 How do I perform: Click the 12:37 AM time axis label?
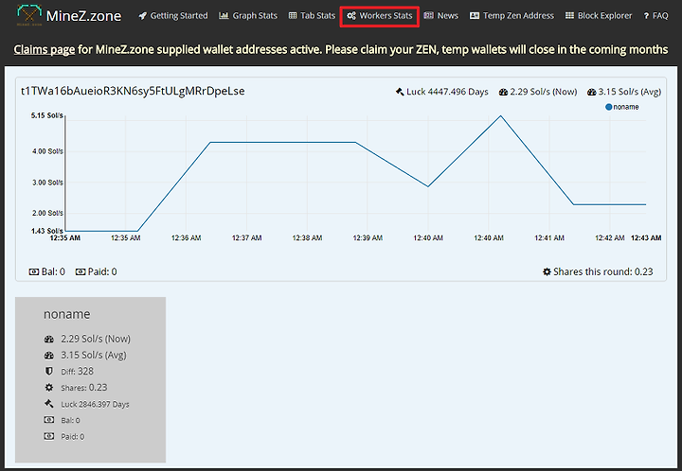tap(246, 238)
